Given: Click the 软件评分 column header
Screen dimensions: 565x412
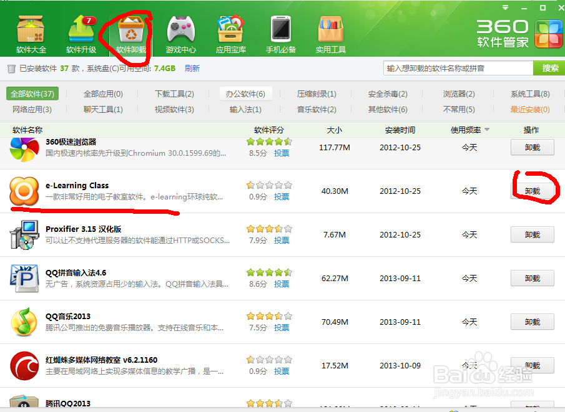Looking at the screenshot, I should click(x=269, y=130).
